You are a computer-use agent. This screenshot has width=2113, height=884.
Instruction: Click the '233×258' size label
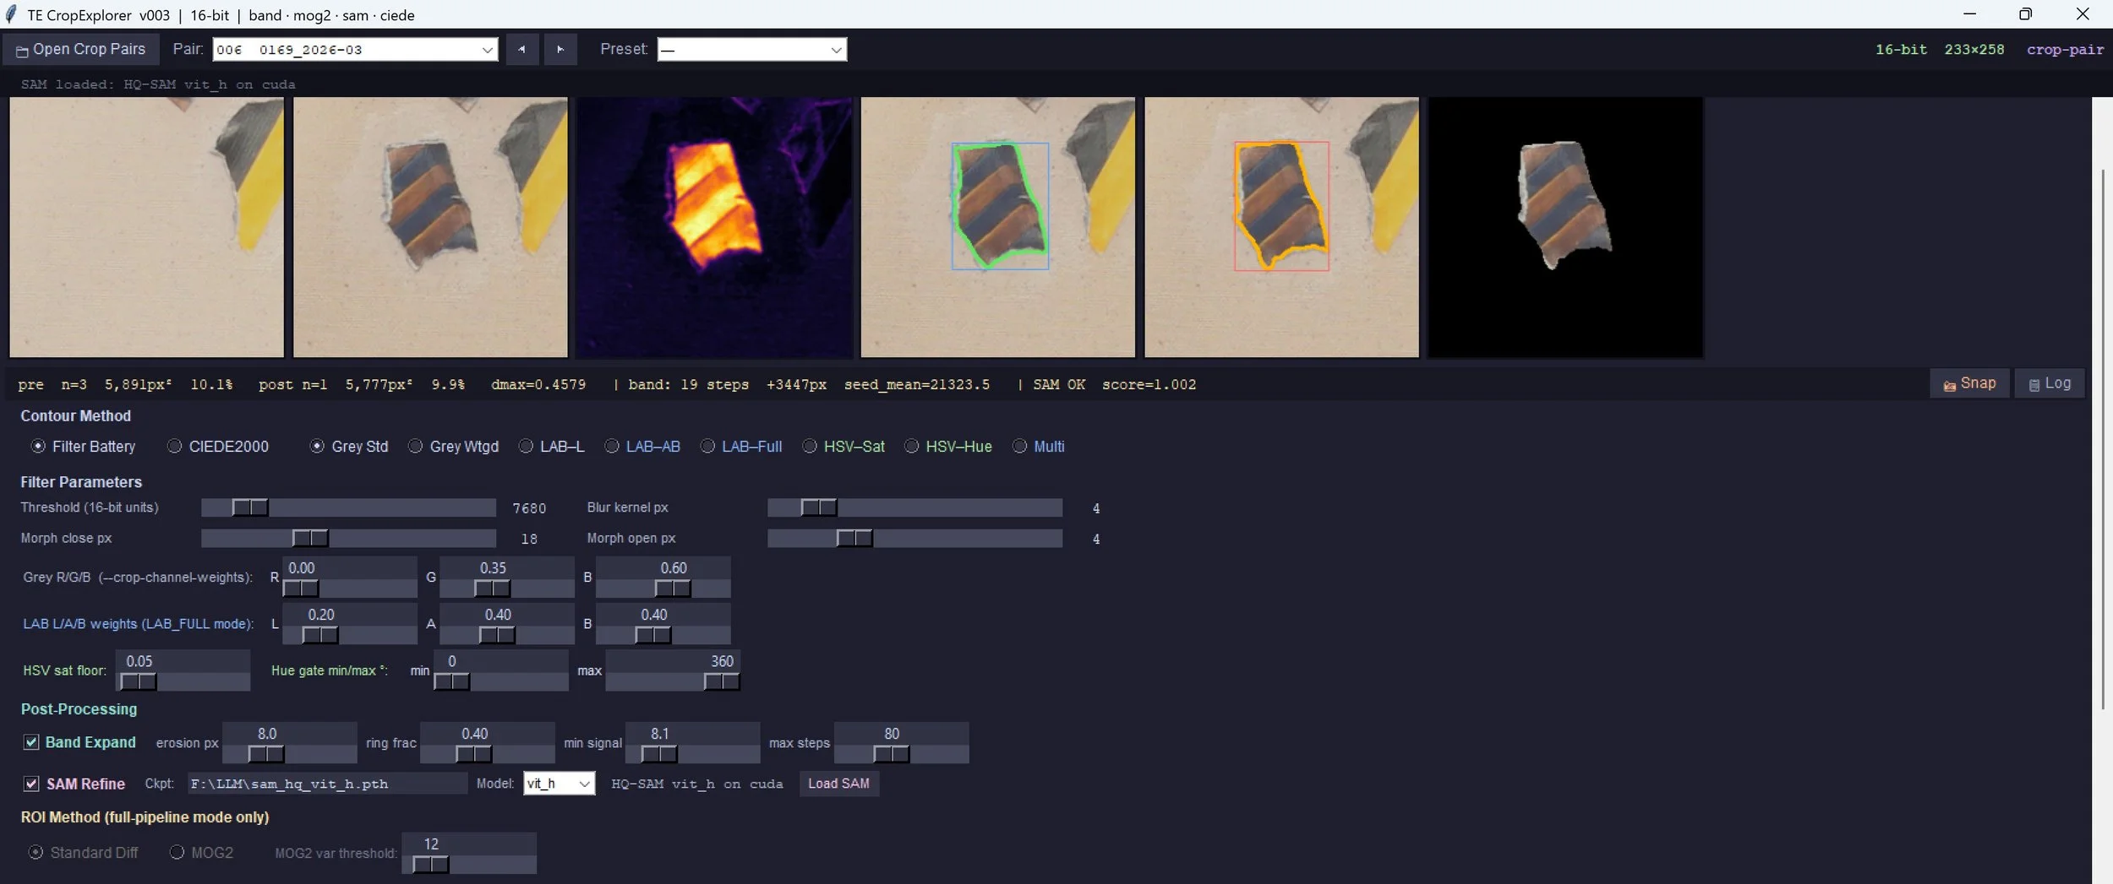pyautogui.click(x=1974, y=50)
